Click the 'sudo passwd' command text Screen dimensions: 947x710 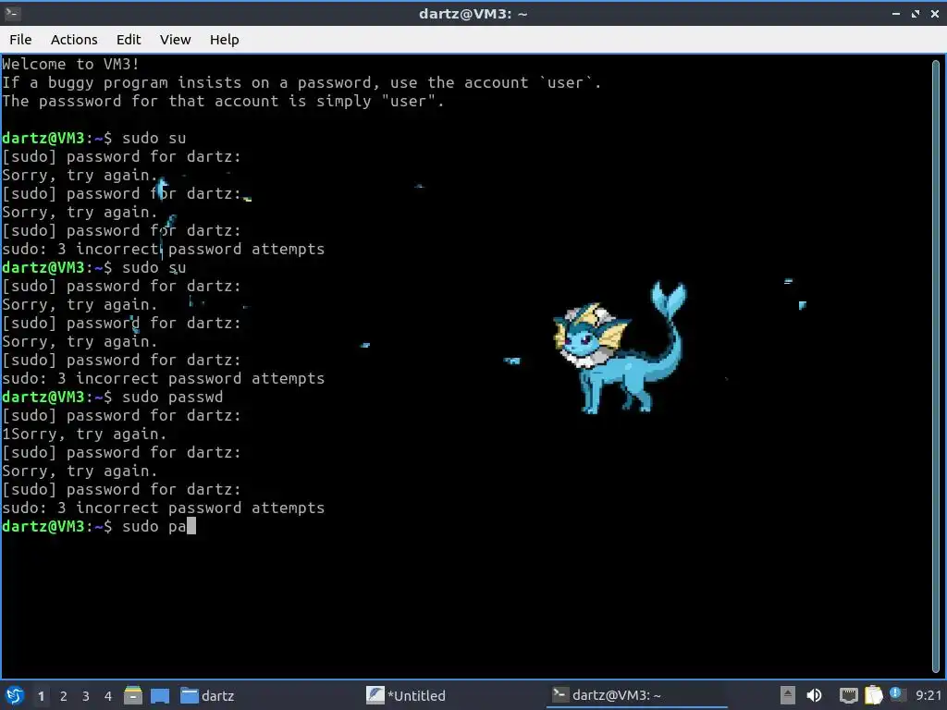tap(172, 398)
